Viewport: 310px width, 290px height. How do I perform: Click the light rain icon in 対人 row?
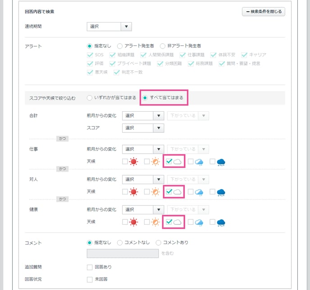[199, 192]
